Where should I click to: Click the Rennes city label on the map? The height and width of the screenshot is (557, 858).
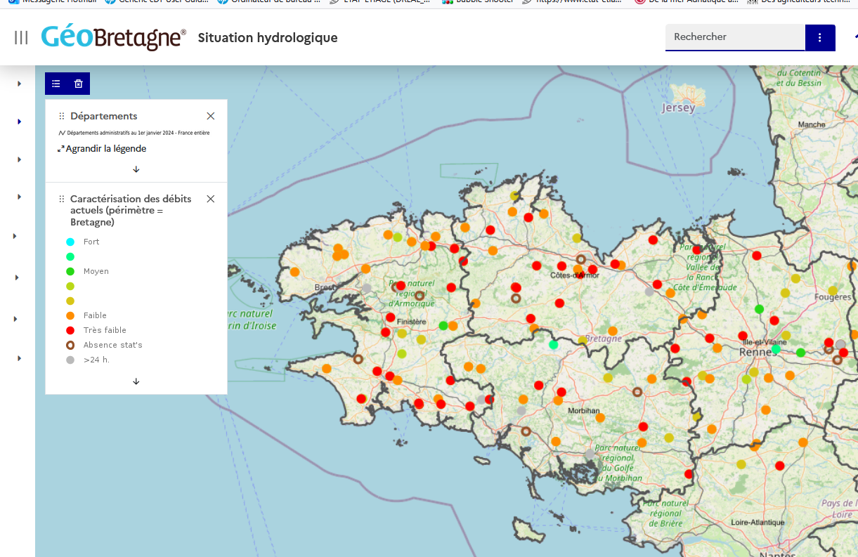[x=757, y=351]
